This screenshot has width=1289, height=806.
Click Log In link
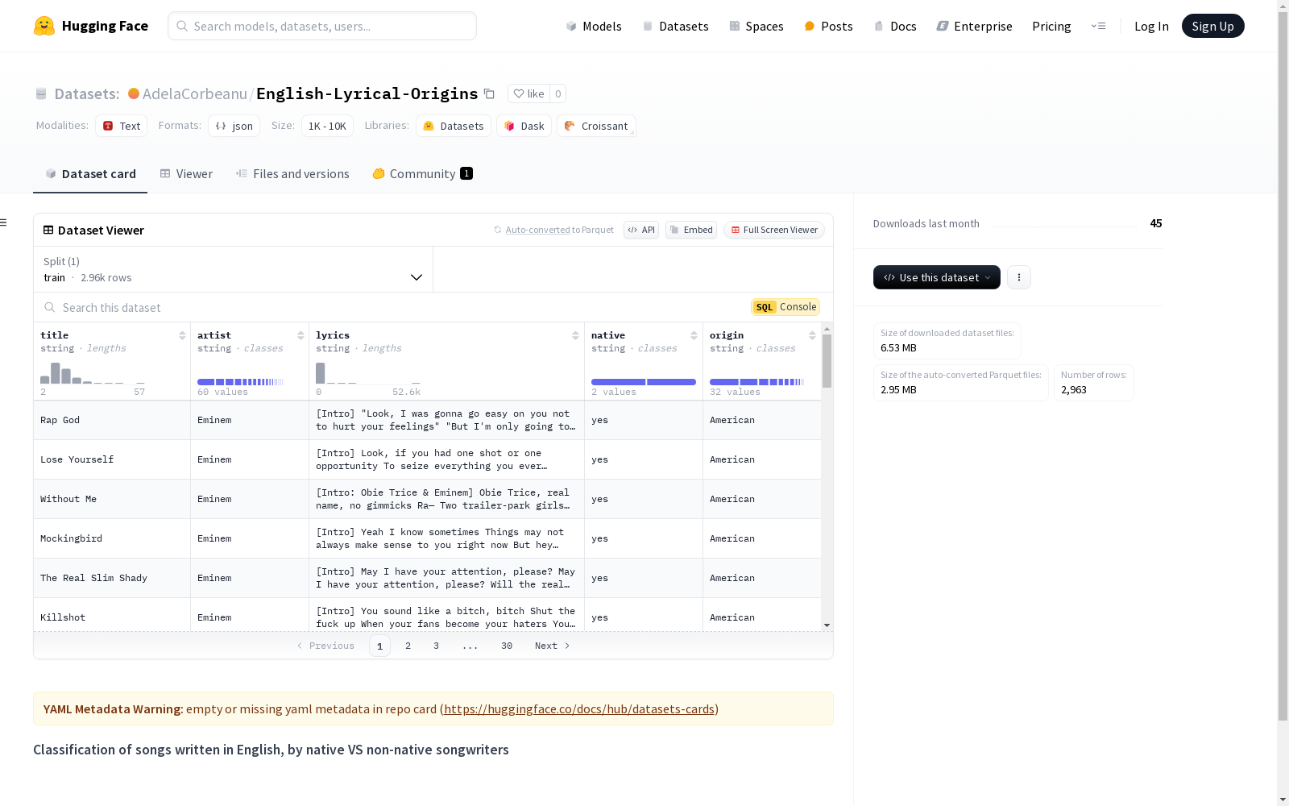click(1151, 26)
